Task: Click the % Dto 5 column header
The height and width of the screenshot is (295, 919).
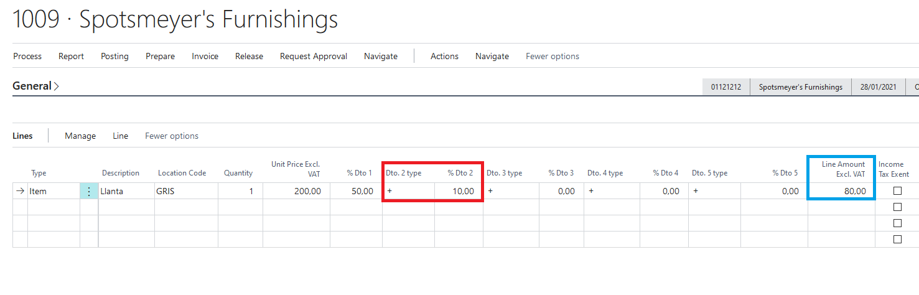Action: [785, 173]
